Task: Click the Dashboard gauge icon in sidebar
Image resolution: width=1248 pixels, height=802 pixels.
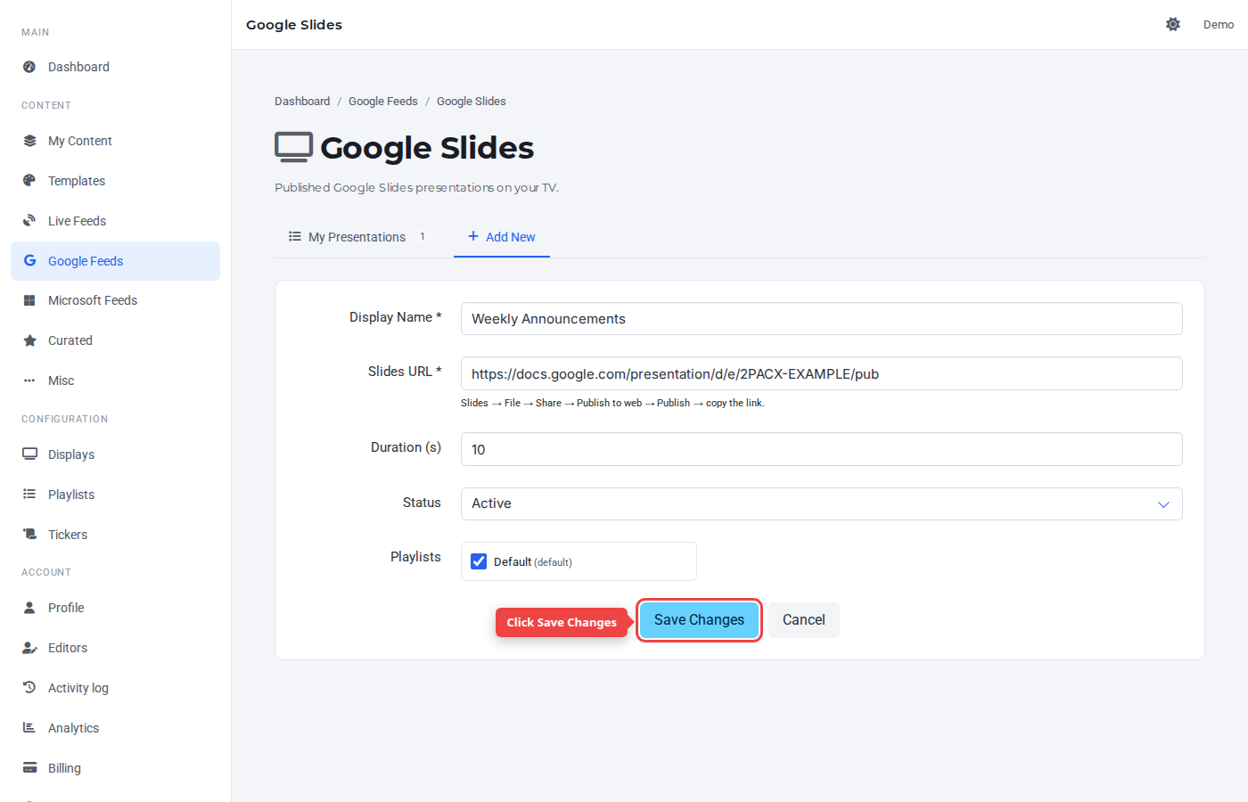Action: click(29, 67)
